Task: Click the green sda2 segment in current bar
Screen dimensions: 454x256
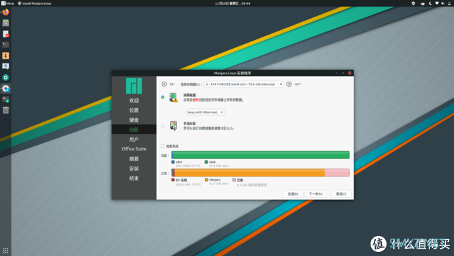Action: pyautogui.click(x=261, y=155)
